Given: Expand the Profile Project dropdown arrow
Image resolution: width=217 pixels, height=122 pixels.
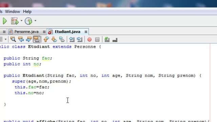Looking at the screenshot, I should point(35,21).
